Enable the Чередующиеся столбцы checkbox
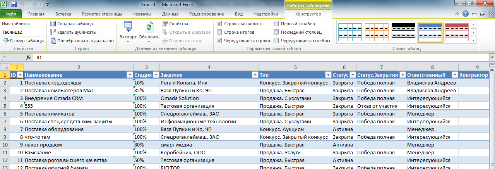The height and width of the screenshot is (169, 495). point(276,41)
